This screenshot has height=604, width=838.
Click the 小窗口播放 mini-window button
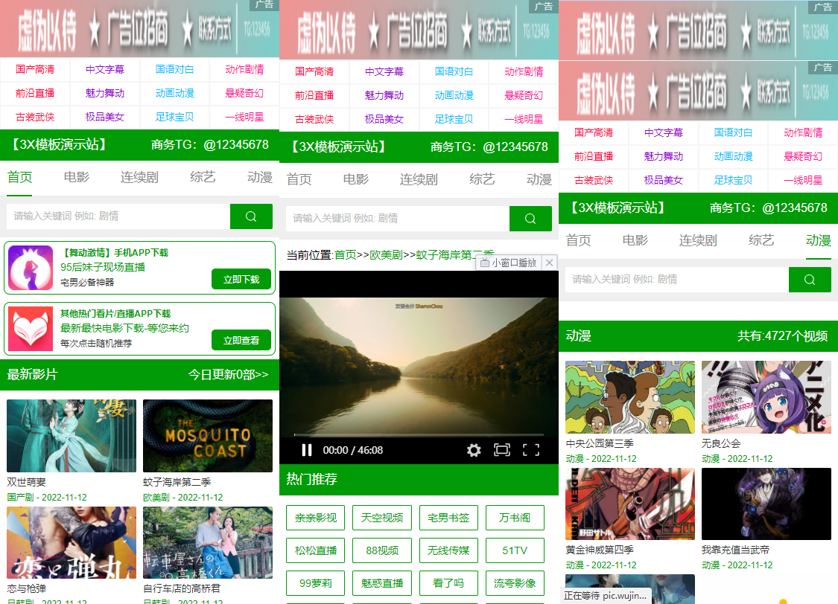[x=509, y=263]
